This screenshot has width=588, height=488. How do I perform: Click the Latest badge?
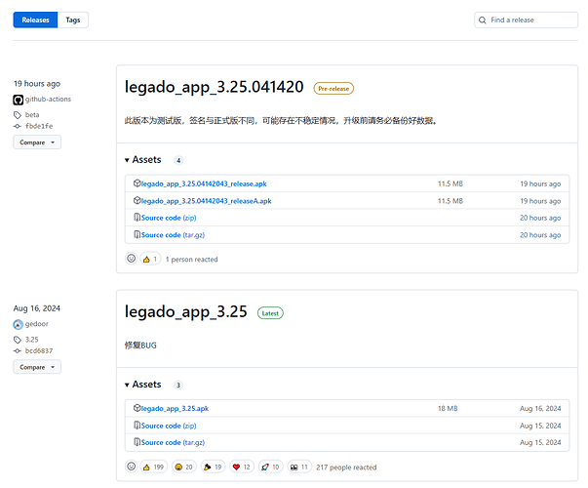[270, 313]
